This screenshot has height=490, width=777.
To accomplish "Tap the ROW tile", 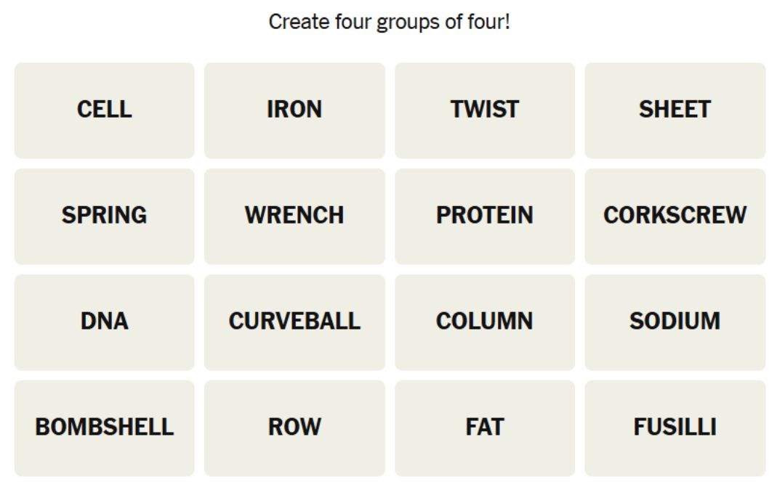I will pos(294,428).
